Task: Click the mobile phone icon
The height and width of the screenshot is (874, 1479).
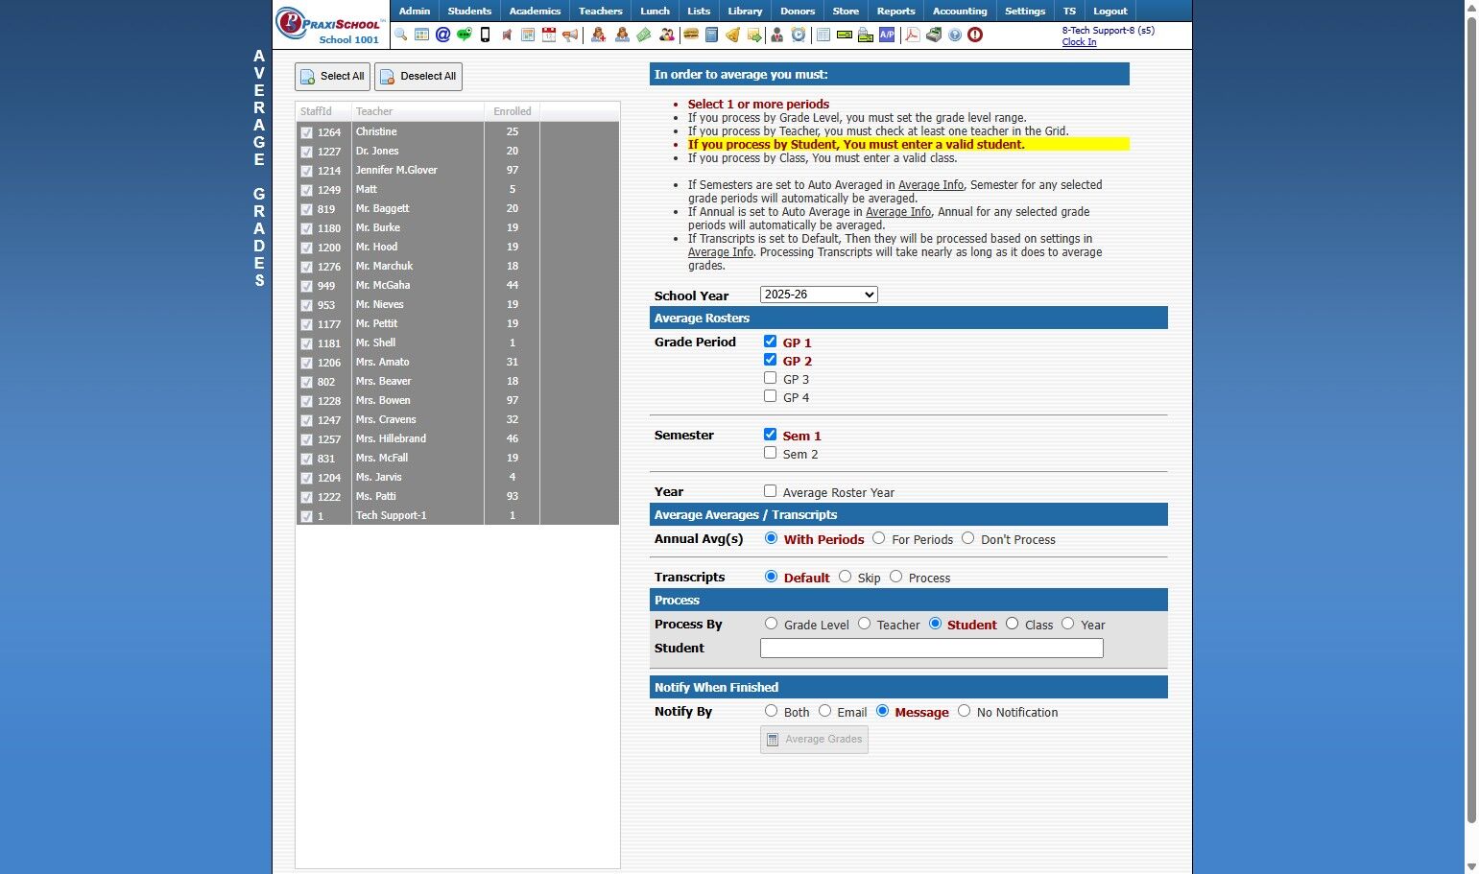Action: pos(485,35)
